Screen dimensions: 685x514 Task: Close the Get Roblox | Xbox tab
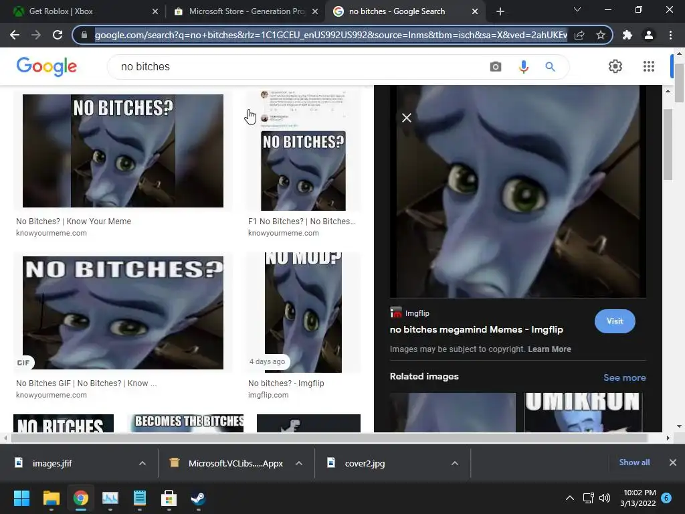pos(155,11)
